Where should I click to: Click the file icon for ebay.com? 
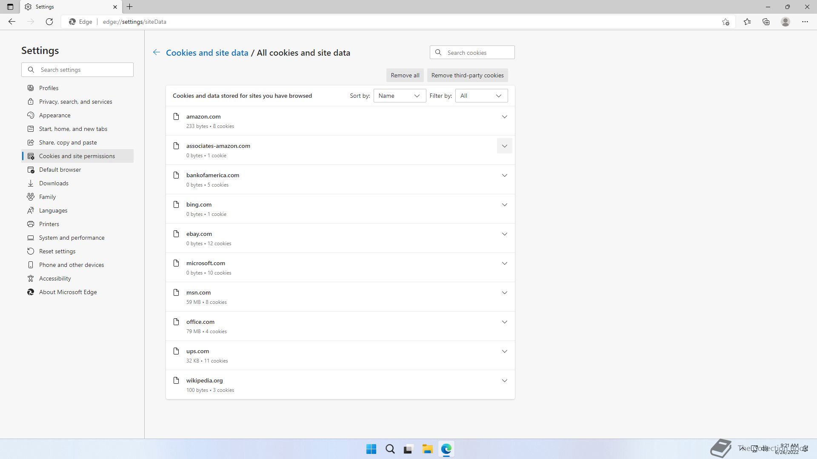pyautogui.click(x=176, y=234)
